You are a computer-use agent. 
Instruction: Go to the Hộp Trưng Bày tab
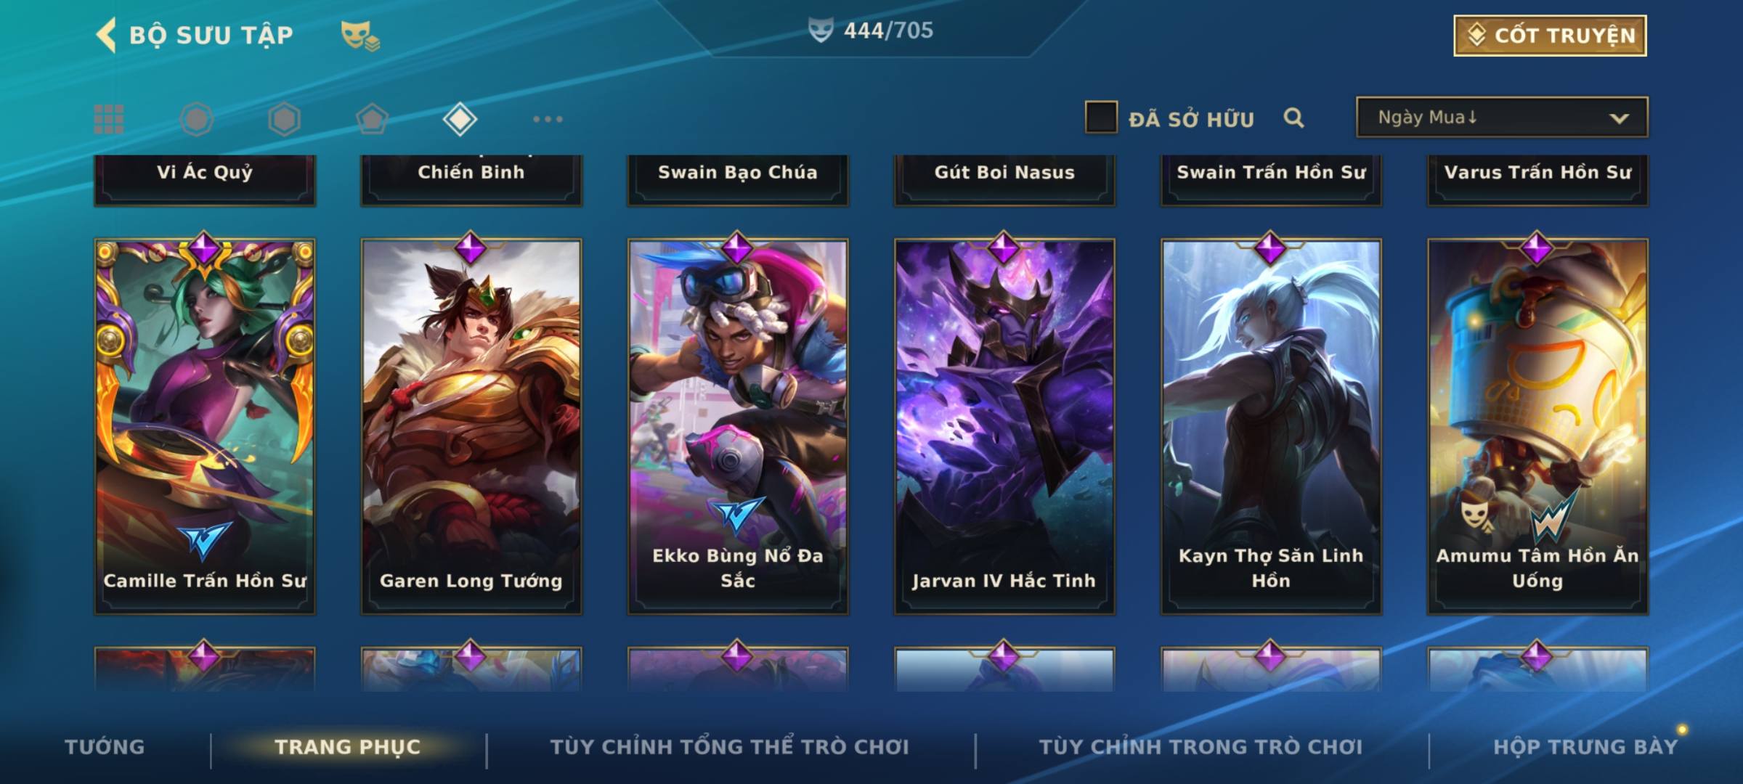coord(1585,747)
